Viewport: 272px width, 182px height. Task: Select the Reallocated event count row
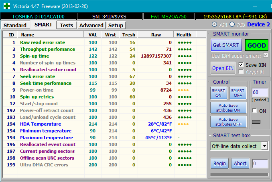105,144
